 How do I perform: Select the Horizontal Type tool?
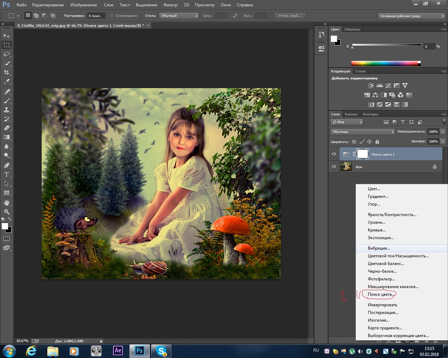7,174
